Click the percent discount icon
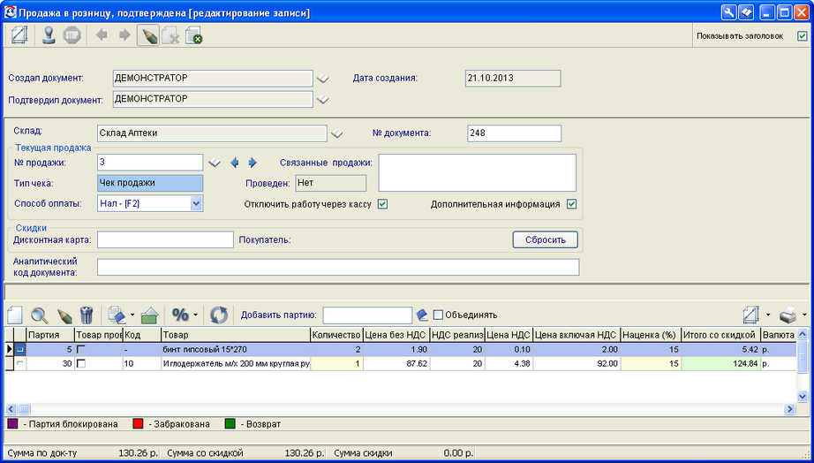The image size is (814, 463). pyautogui.click(x=180, y=315)
